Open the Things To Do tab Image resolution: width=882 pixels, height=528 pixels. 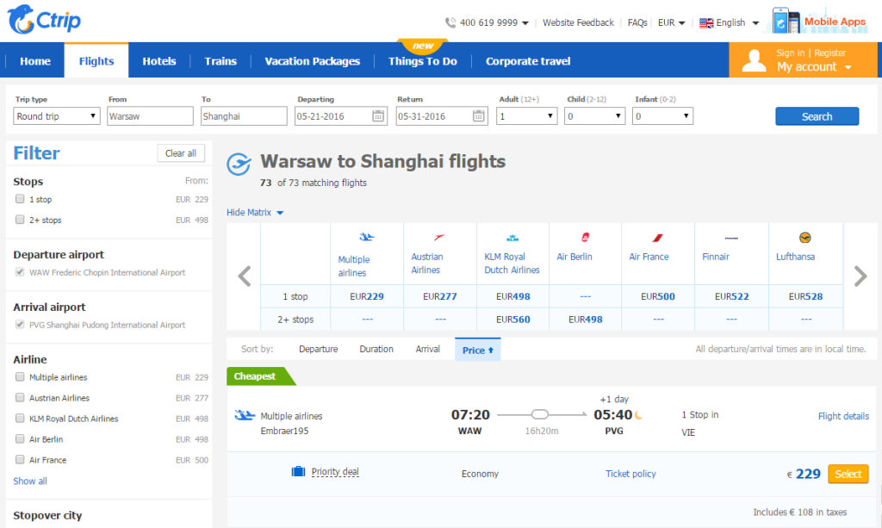(x=422, y=61)
